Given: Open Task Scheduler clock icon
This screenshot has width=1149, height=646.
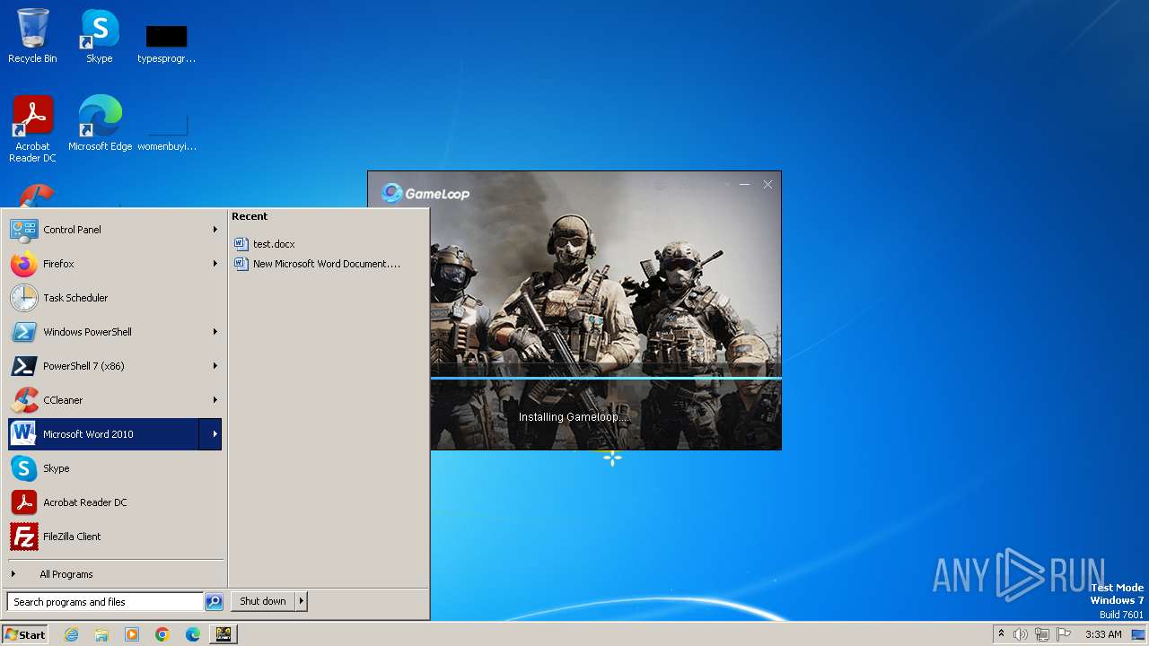Looking at the screenshot, I should 23,298.
